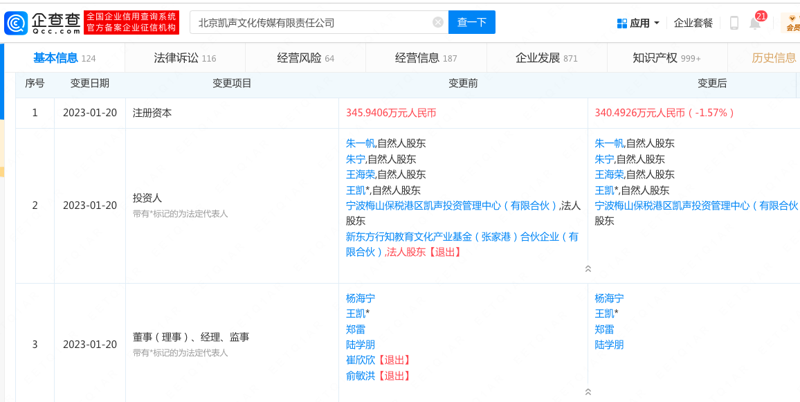Click the 查一下 search button
Viewport: 800px width, 402px height.
[x=471, y=21]
